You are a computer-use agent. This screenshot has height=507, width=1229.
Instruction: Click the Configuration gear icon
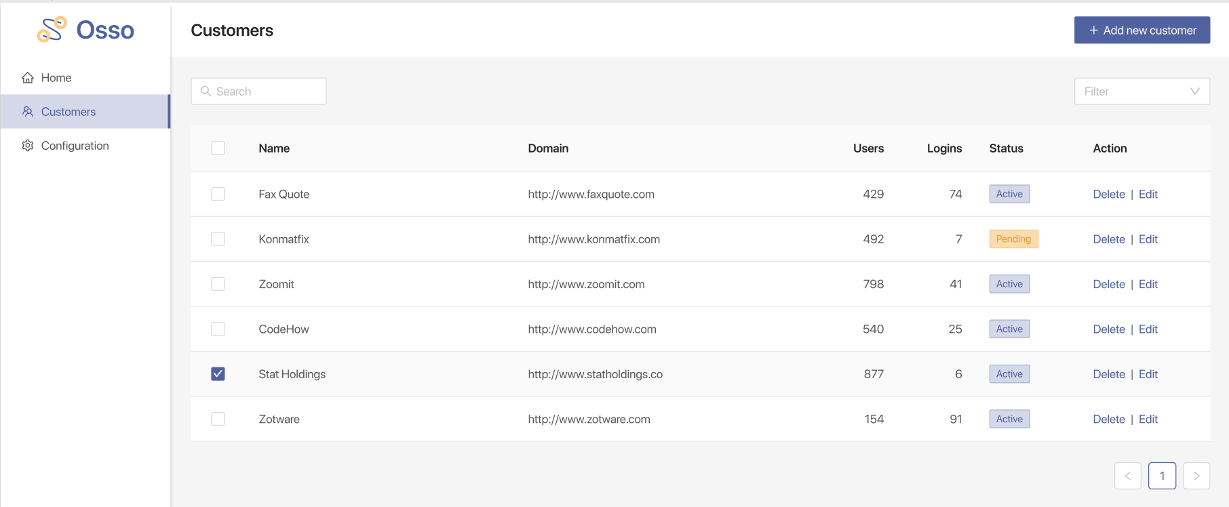click(x=28, y=146)
